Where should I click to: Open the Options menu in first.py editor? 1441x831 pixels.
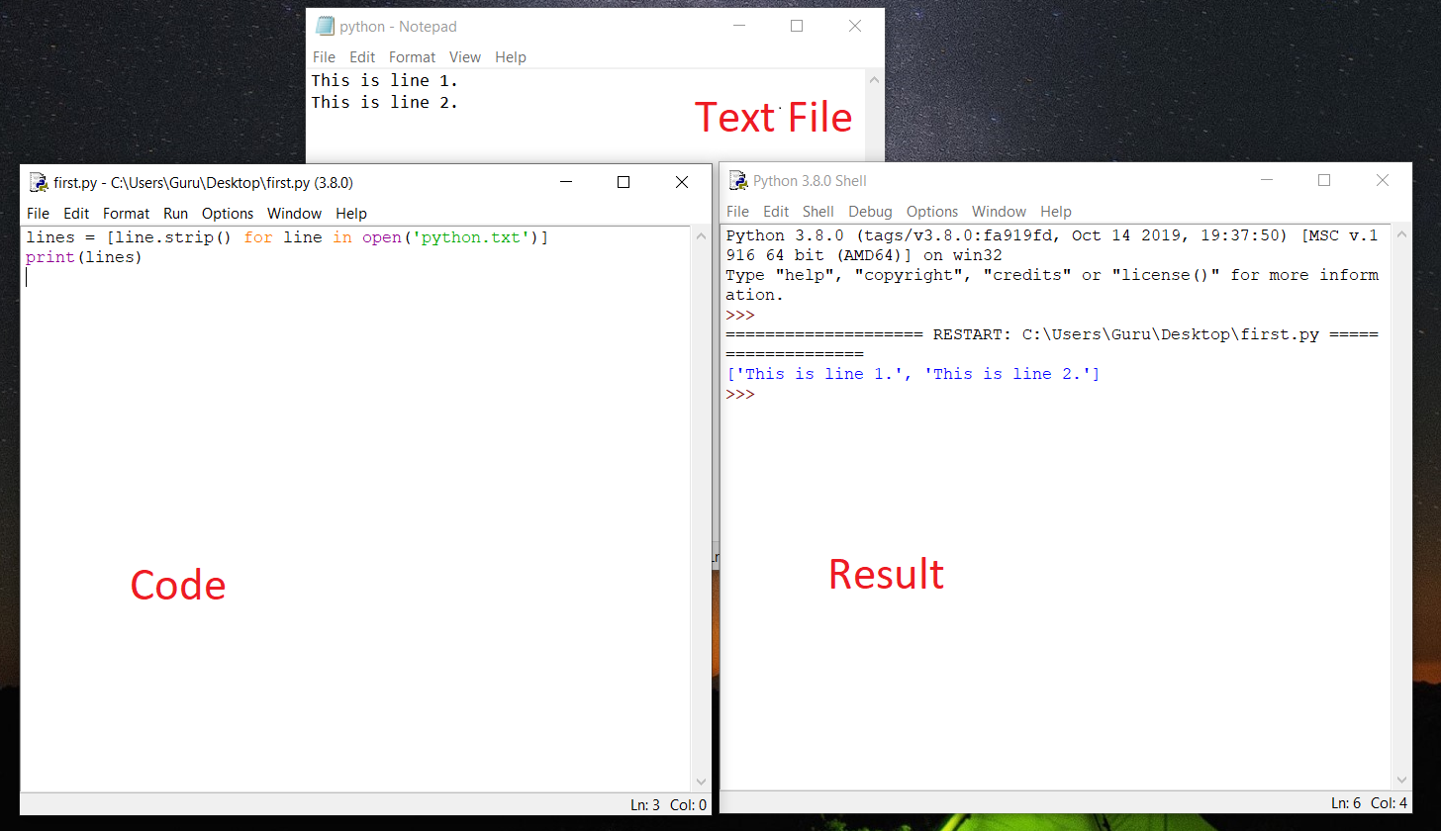point(228,213)
